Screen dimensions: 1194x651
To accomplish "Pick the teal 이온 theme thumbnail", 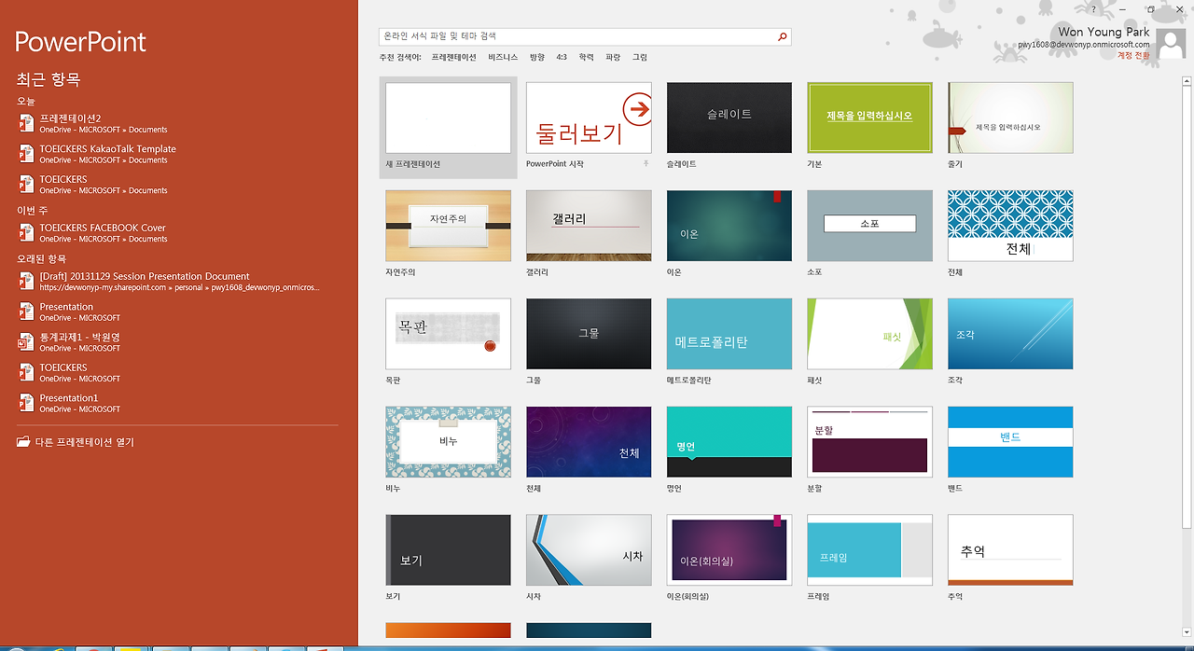I will [729, 226].
